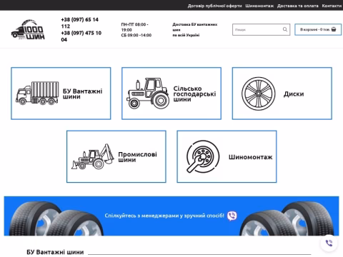
Task: Click the БУ Вантажні шини section heading
Action: (x=55, y=252)
